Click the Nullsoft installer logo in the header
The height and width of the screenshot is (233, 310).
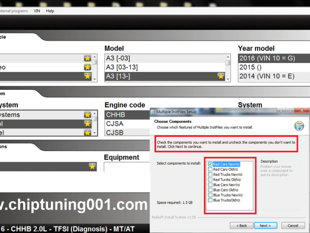(299, 126)
